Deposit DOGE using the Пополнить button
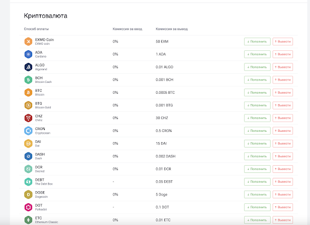310x225 pixels. pyautogui.click(x=257, y=195)
